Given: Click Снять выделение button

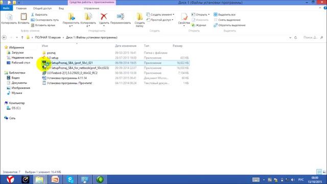Looking at the screenshot, I should point(227,20).
